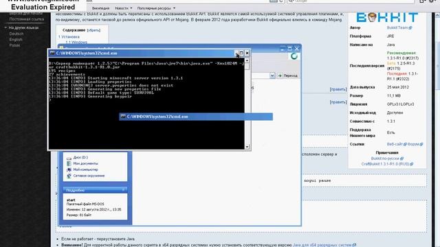This screenshot has width=440, height=247.
Task: Jump to section 1.1 Windows in contents
Action: 76,43
